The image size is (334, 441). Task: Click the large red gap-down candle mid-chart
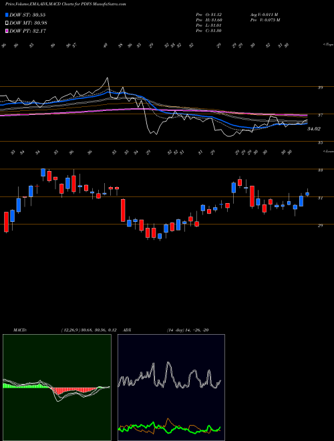click(x=123, y=210)
